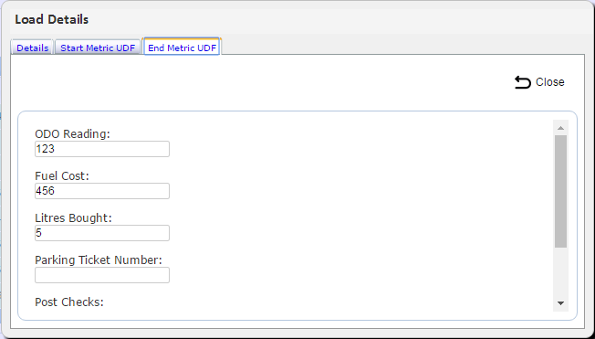Click the Parking Ticket Number label
This screenshot has width=595, height=339.
tap(99, 260)
